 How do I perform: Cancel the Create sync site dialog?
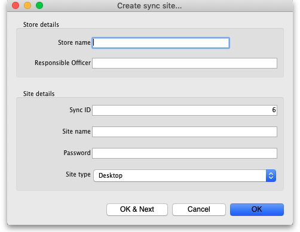(199, 209)
